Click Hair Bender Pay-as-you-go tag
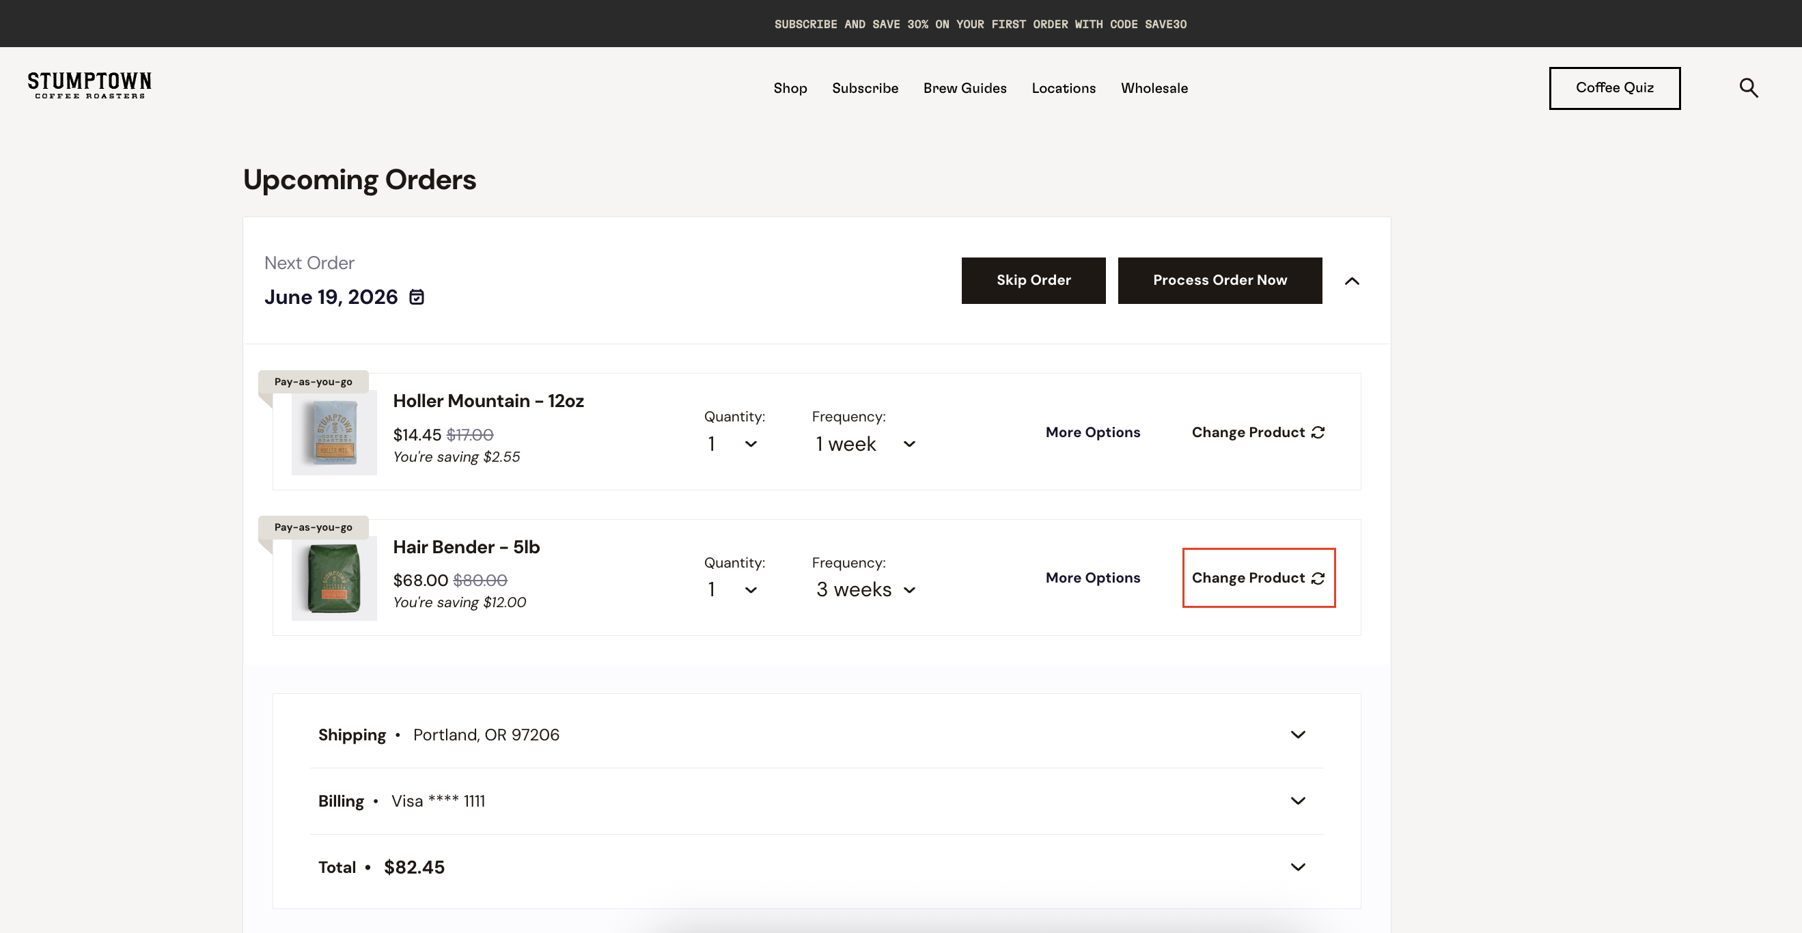 point(313,527)
